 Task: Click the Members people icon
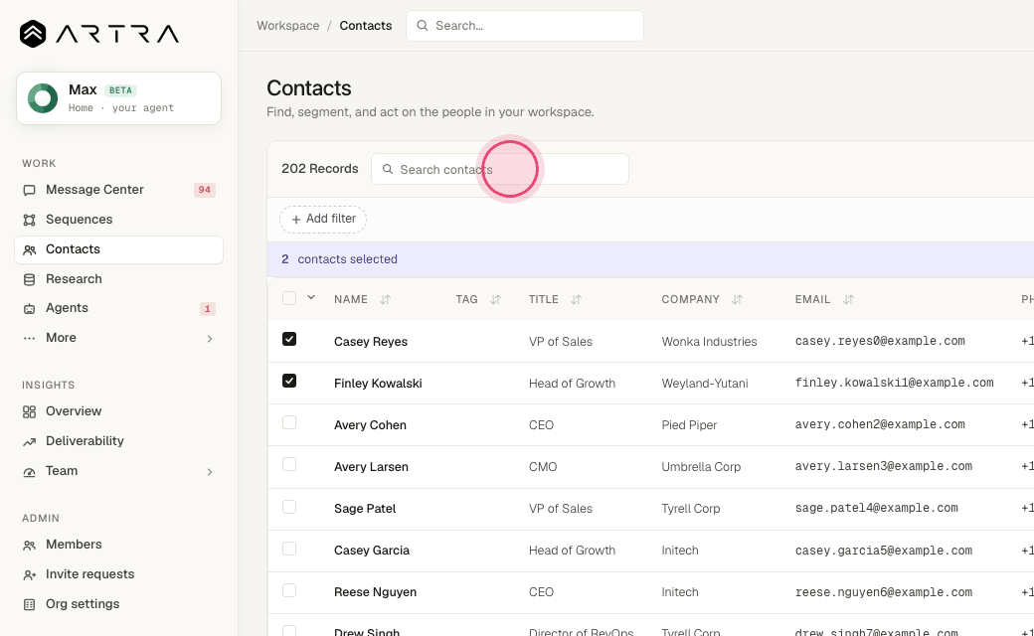point(29,545)
